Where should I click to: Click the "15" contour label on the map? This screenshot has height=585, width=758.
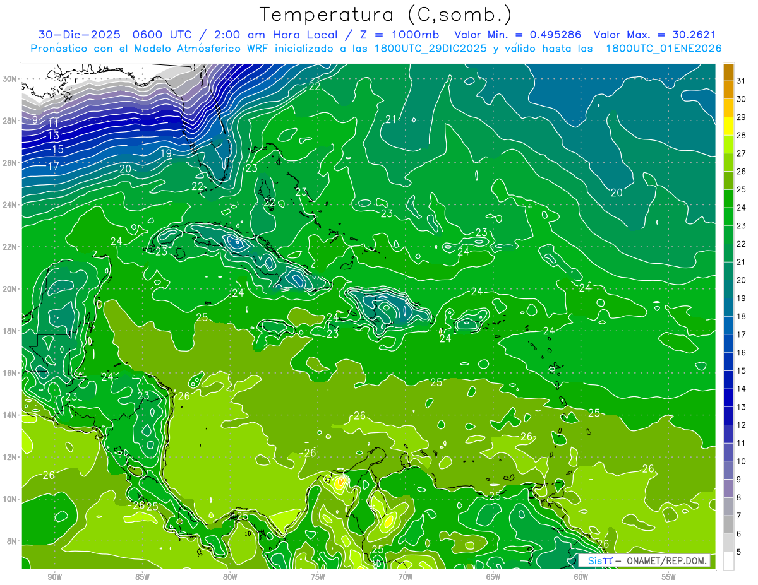(57, 150)
